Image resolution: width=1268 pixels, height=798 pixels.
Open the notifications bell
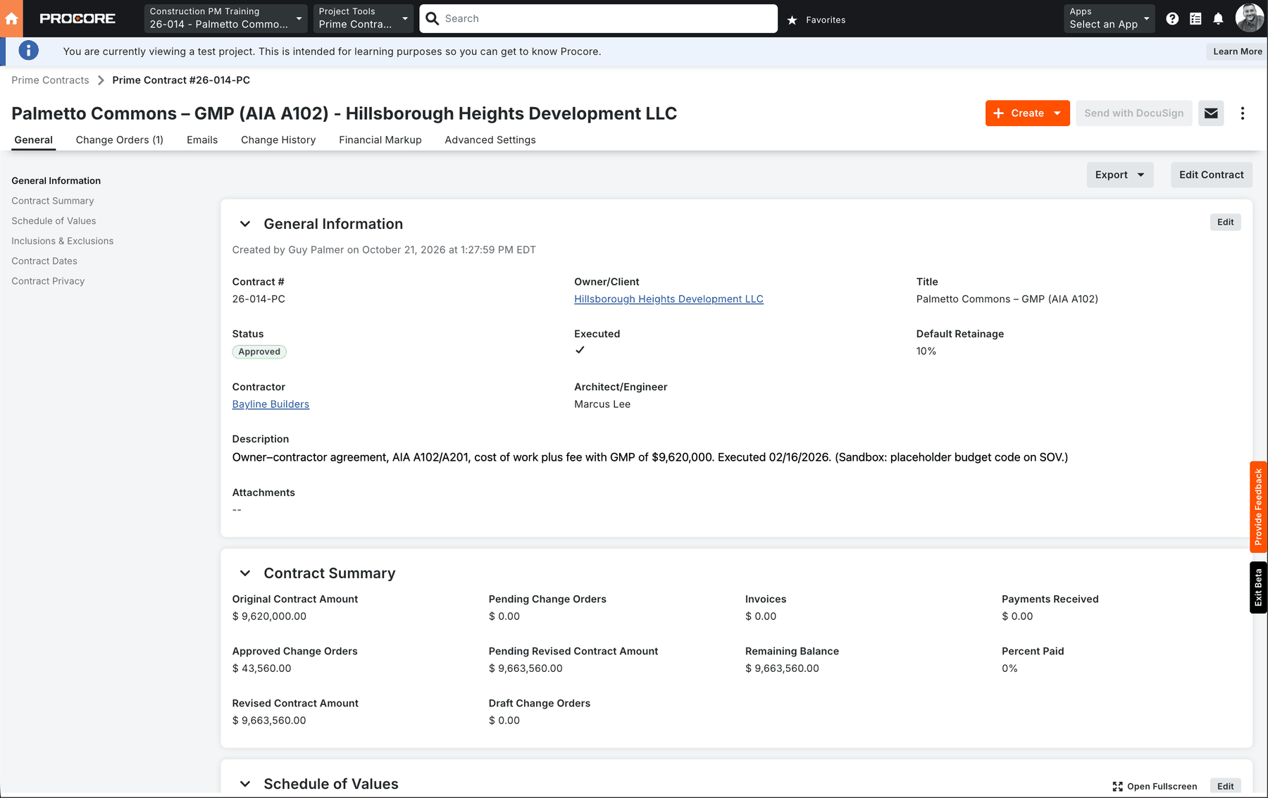1218,19
